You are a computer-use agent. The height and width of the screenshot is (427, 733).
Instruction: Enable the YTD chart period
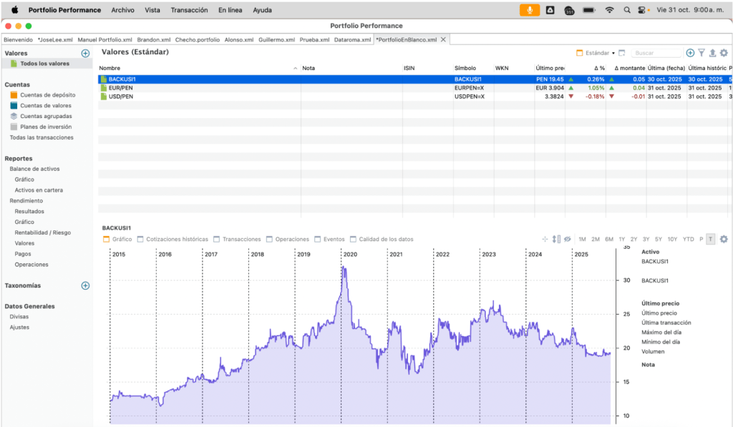point(688,239)
